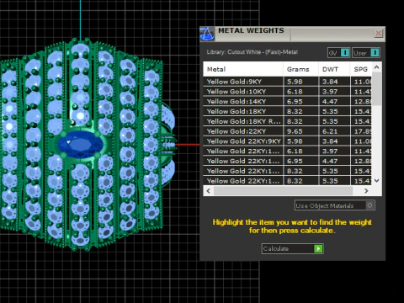
Task: Click the table scroll down arrow
Action: (377, 181)
